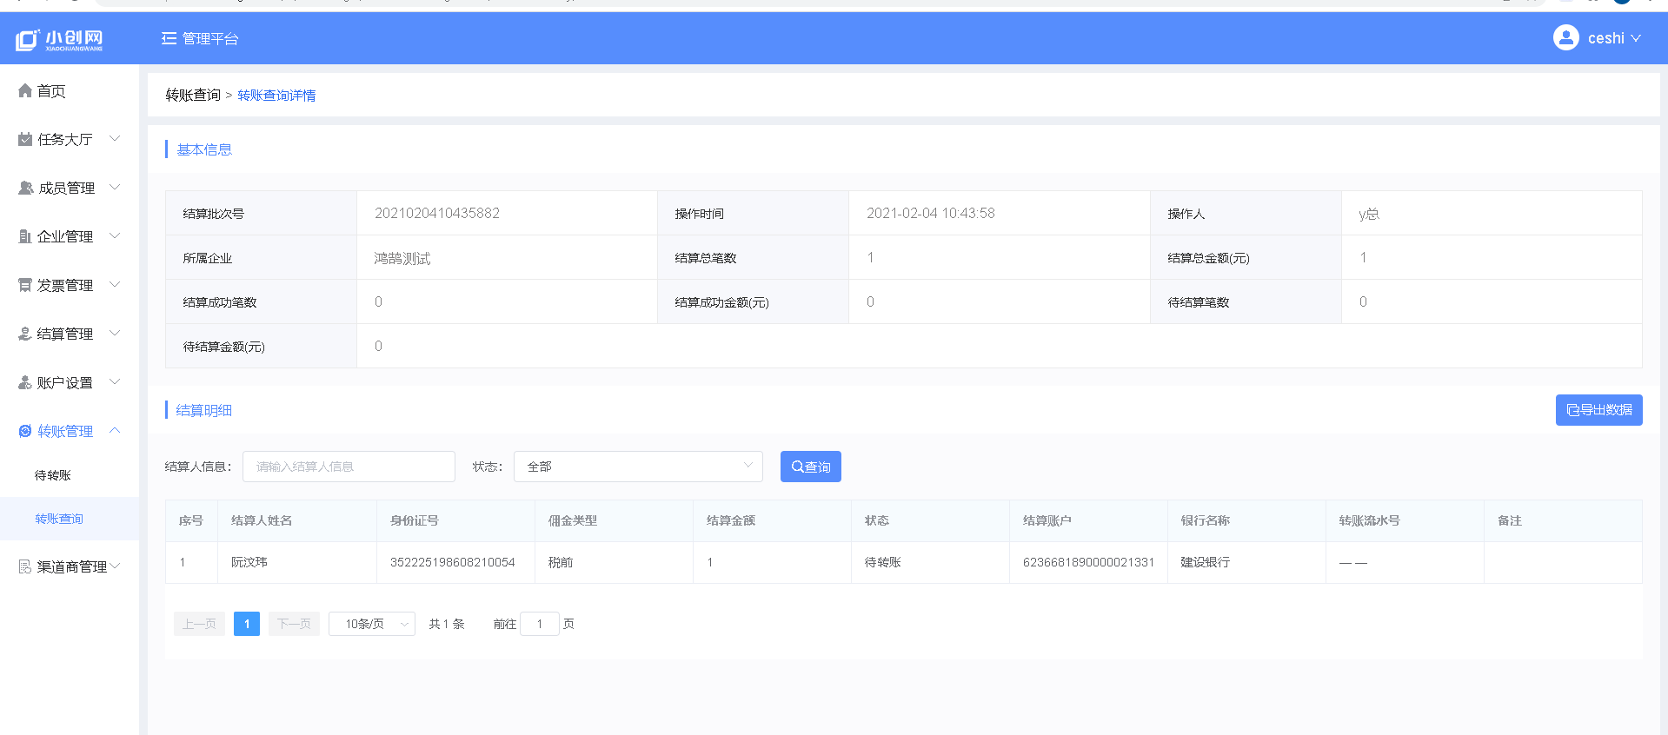The image size is (1668, 735).
Task: Open the 10条/页 page size dropdown
Action: 371,624
